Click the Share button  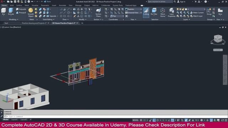click(x=47, y=1)
